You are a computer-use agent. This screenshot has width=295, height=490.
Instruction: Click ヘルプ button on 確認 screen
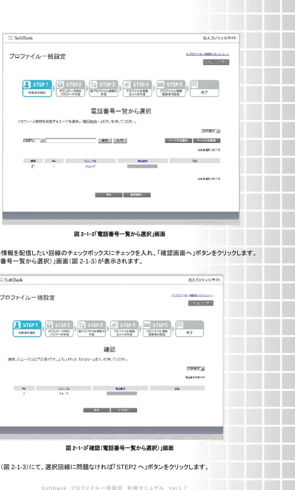click(201, 303)
